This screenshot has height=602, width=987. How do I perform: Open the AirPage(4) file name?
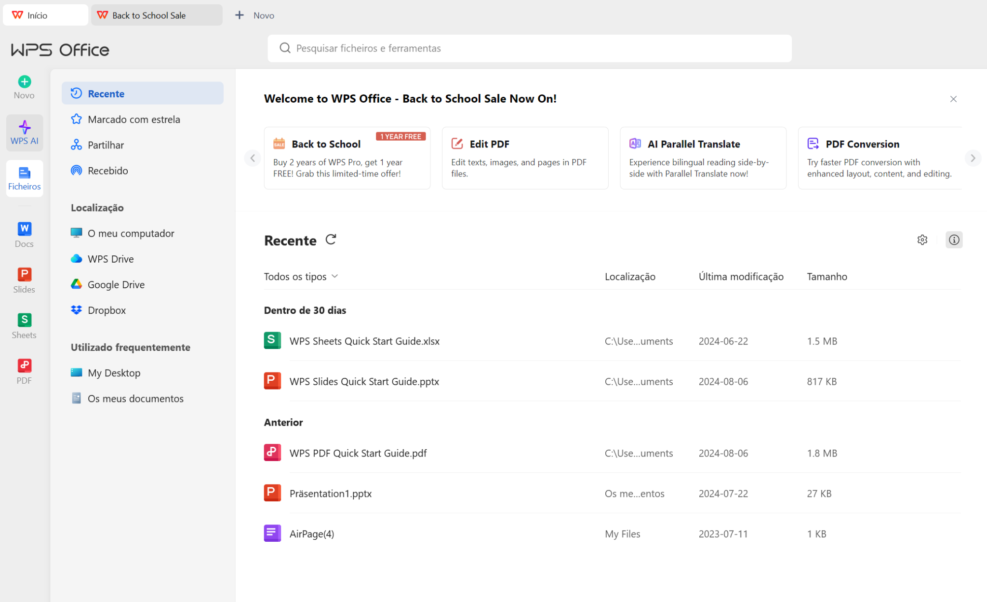click(x=311, y=534)
